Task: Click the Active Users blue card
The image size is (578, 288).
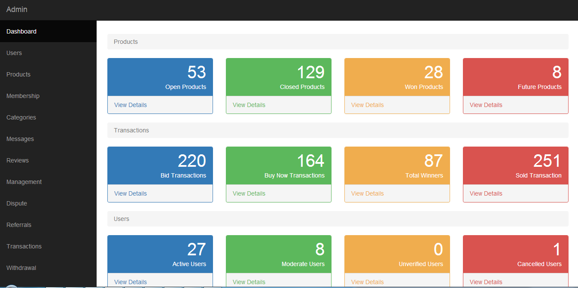Action: [x=160, y=254]
